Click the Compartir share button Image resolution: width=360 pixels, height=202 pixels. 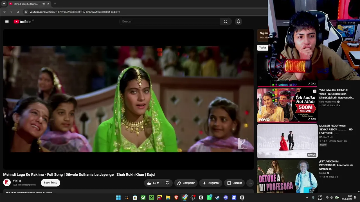tap(186, 183)
